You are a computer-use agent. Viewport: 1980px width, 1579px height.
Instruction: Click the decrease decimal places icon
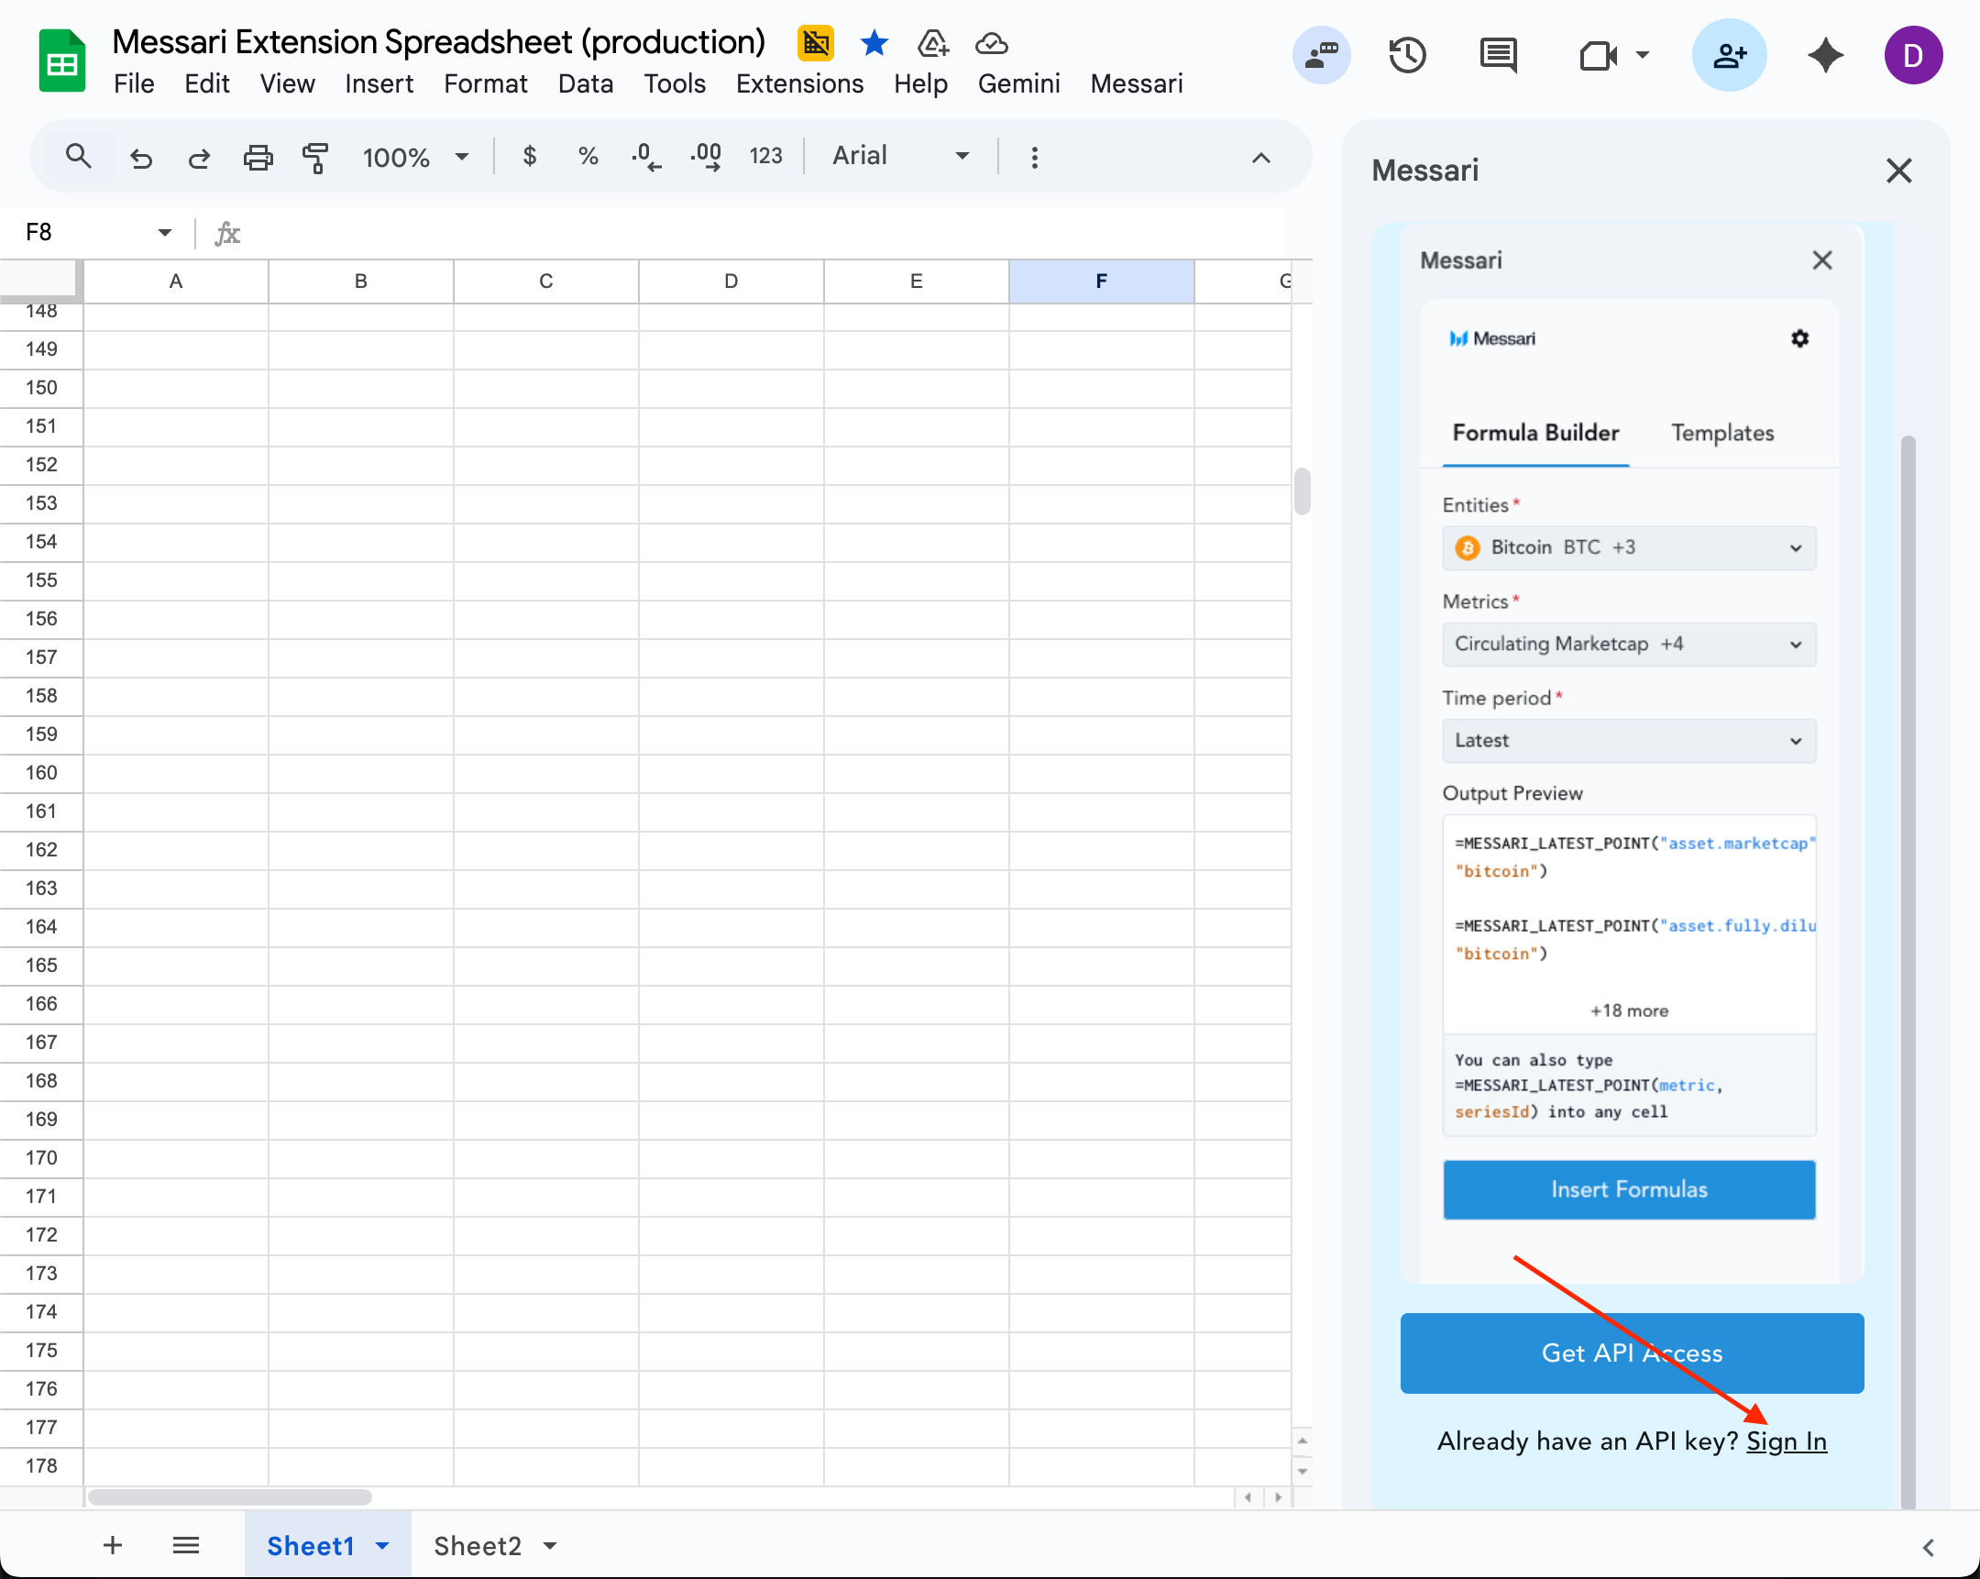click(x=645, y=157)
